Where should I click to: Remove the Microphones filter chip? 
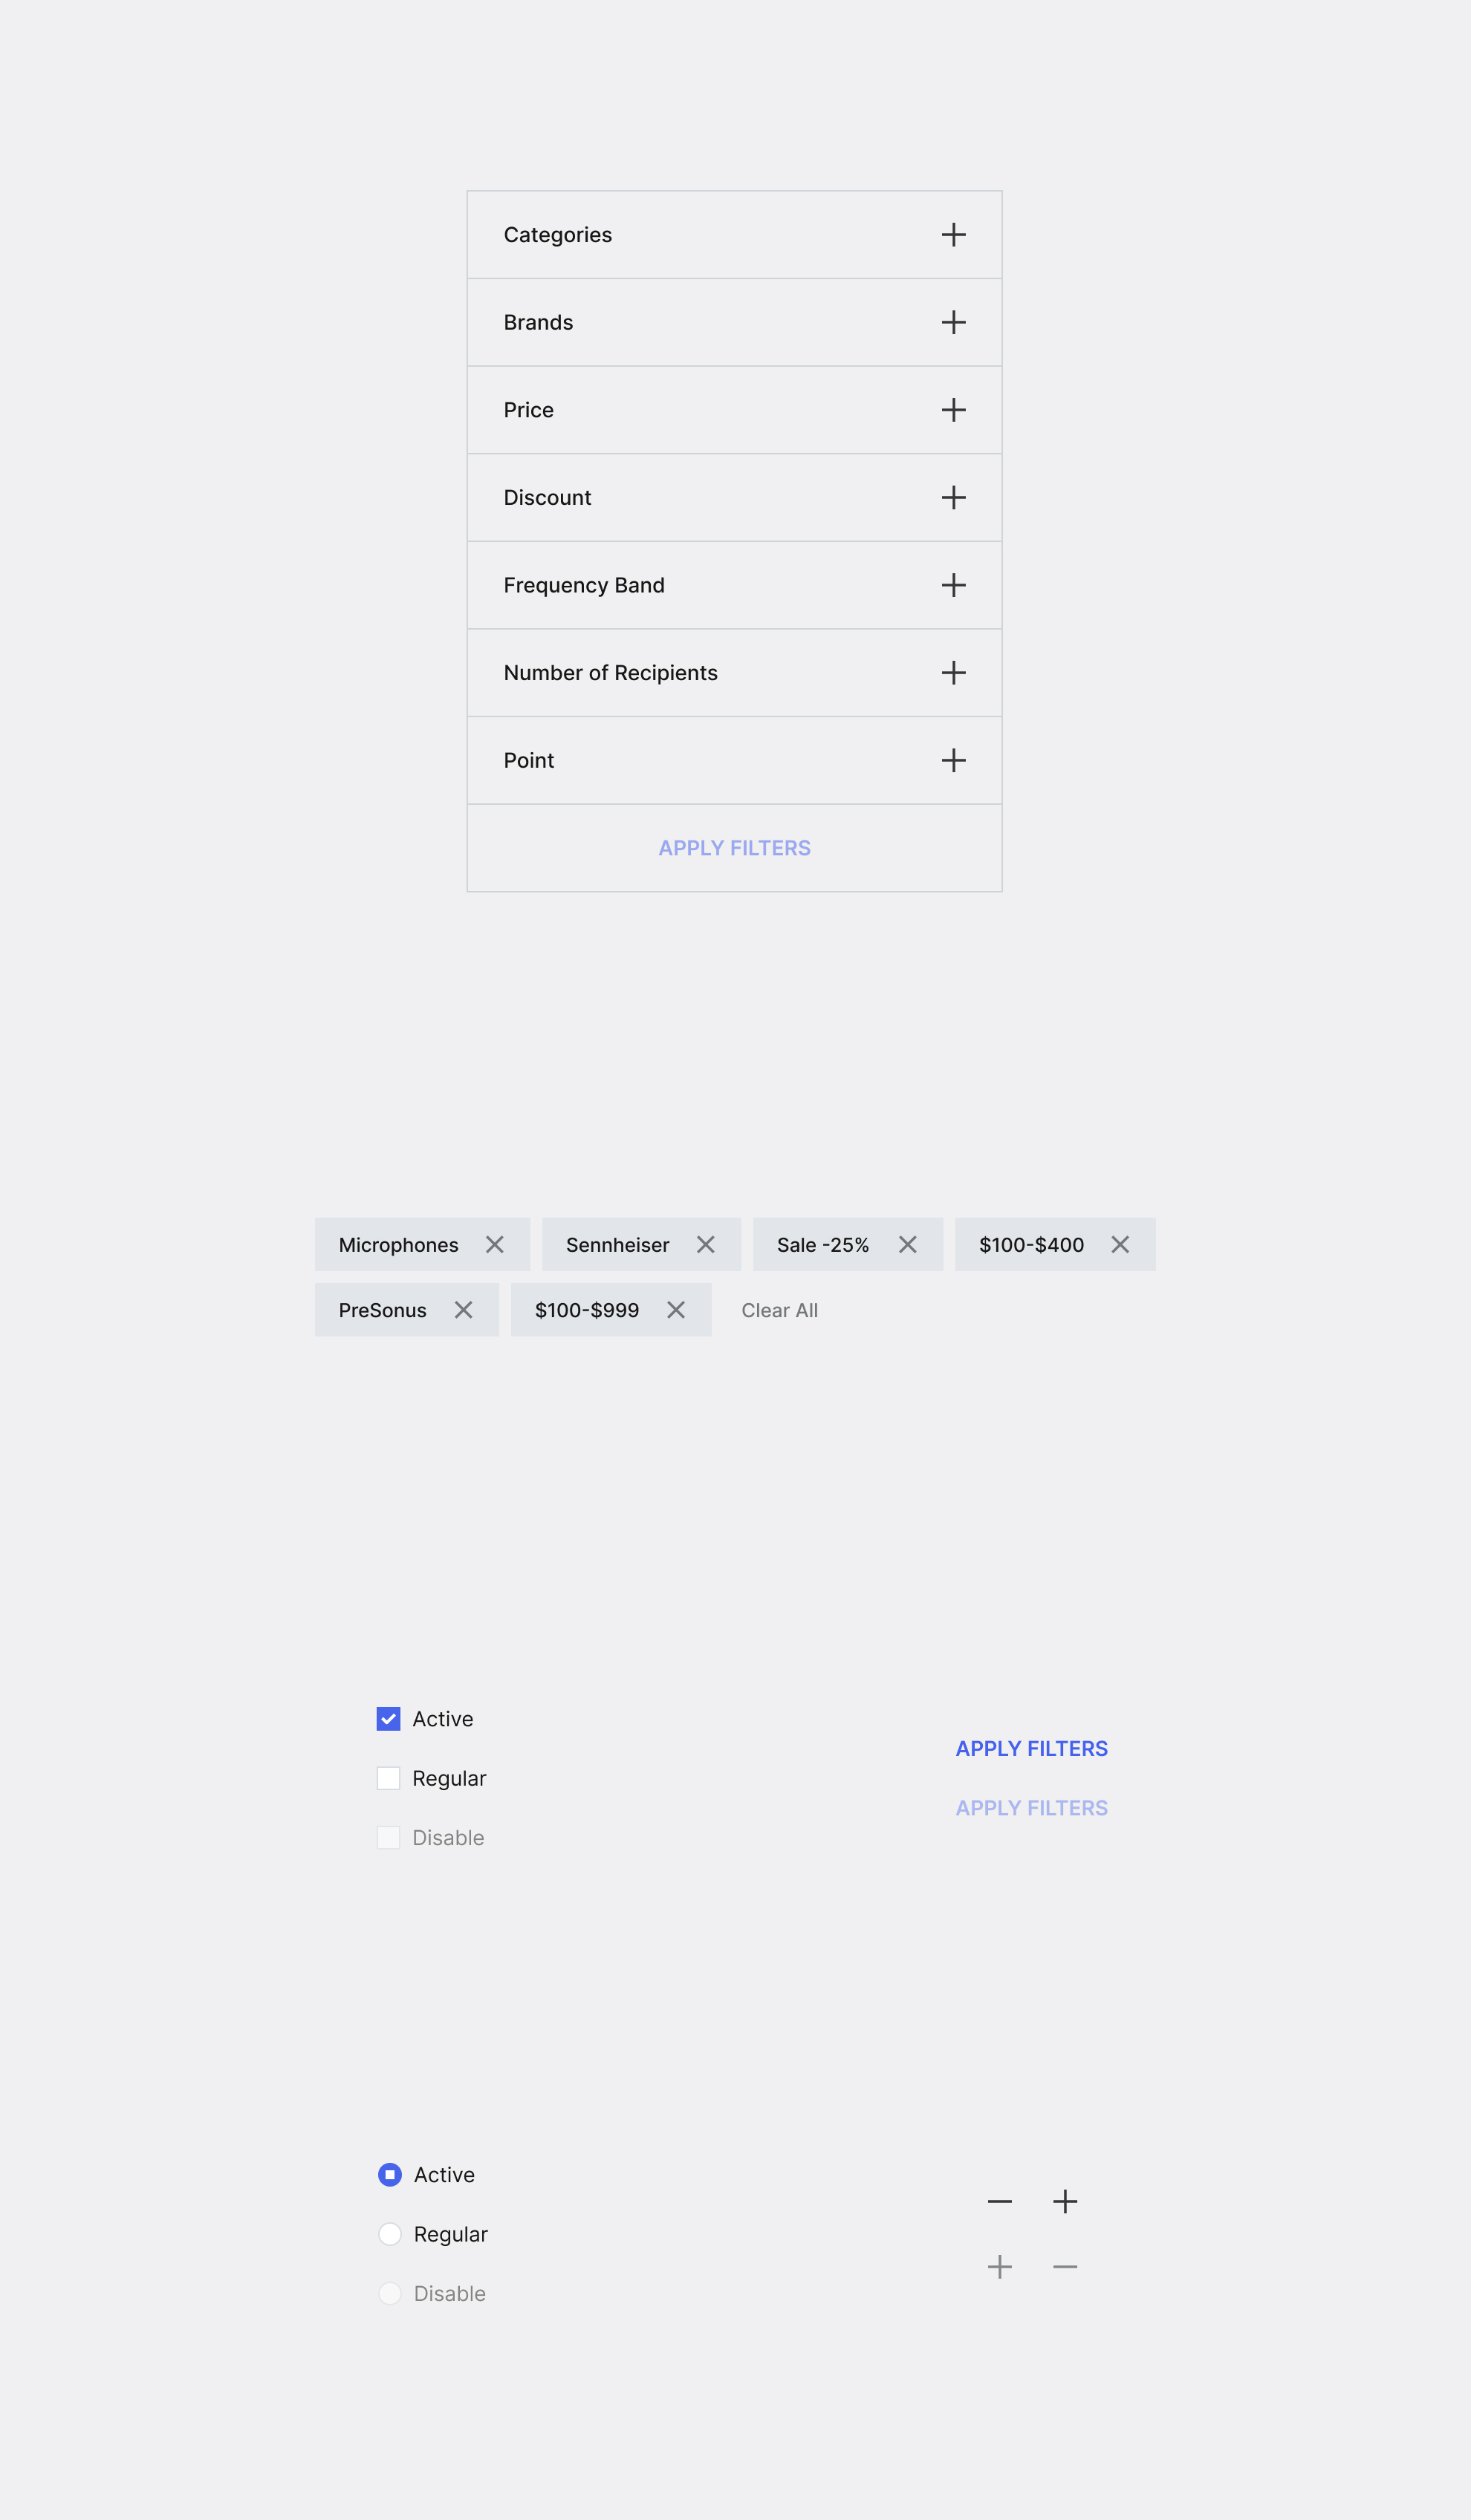point(494,1244)
